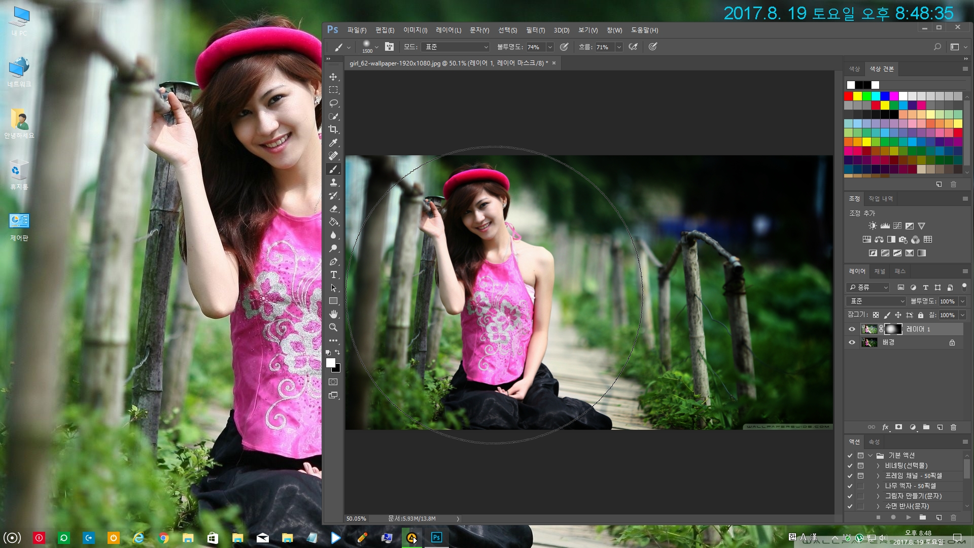Add a Photo Filter adjustment
This screenshot has height=548, width=974.
[x=903, y=239]
